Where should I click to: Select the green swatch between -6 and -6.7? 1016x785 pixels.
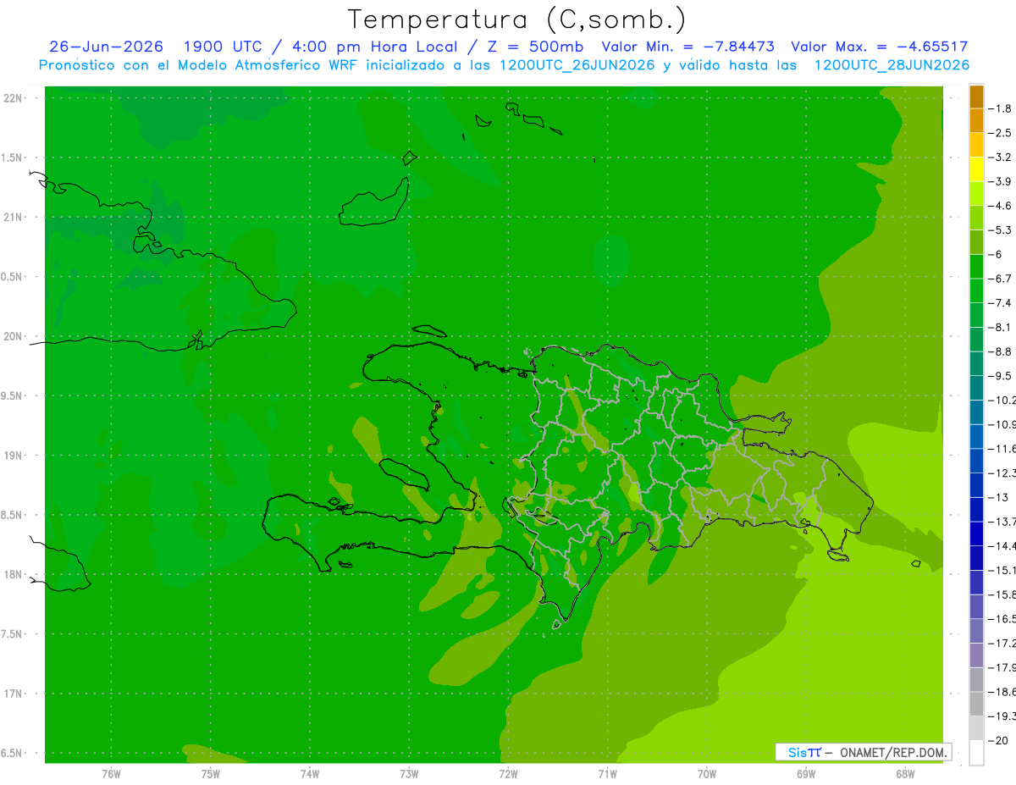click(976, 266)
